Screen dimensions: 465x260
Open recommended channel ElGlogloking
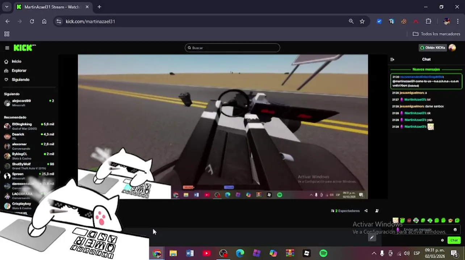click(29, 126)
